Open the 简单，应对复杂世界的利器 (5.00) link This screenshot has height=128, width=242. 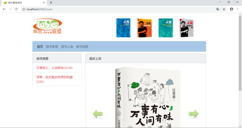tap(54, 79)
